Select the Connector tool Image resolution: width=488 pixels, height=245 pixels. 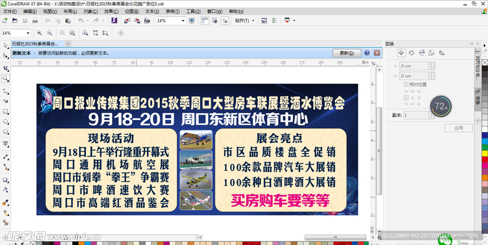(5, 167)
